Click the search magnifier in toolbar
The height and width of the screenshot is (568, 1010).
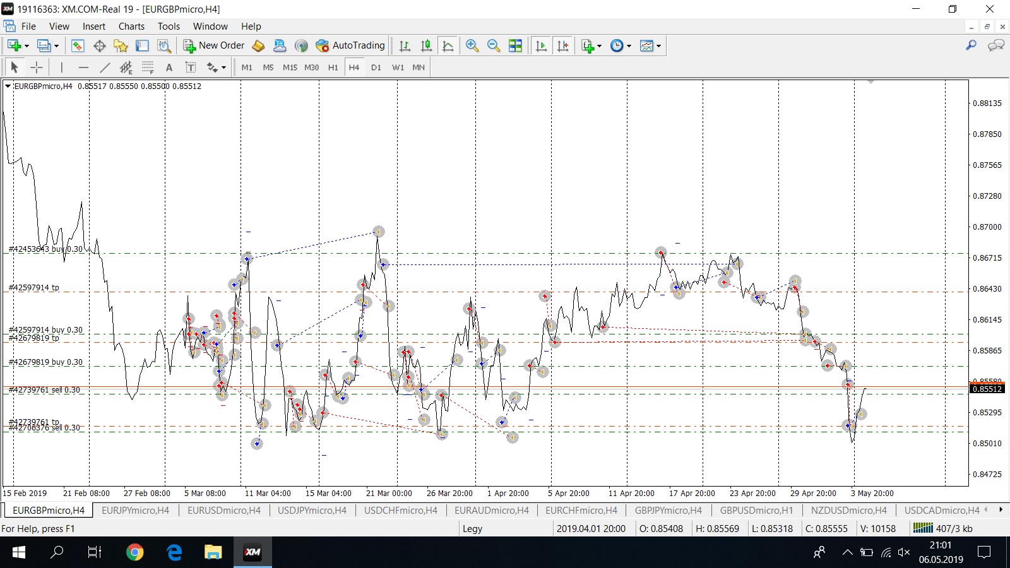pyautogui.click(x=971, y=45)
